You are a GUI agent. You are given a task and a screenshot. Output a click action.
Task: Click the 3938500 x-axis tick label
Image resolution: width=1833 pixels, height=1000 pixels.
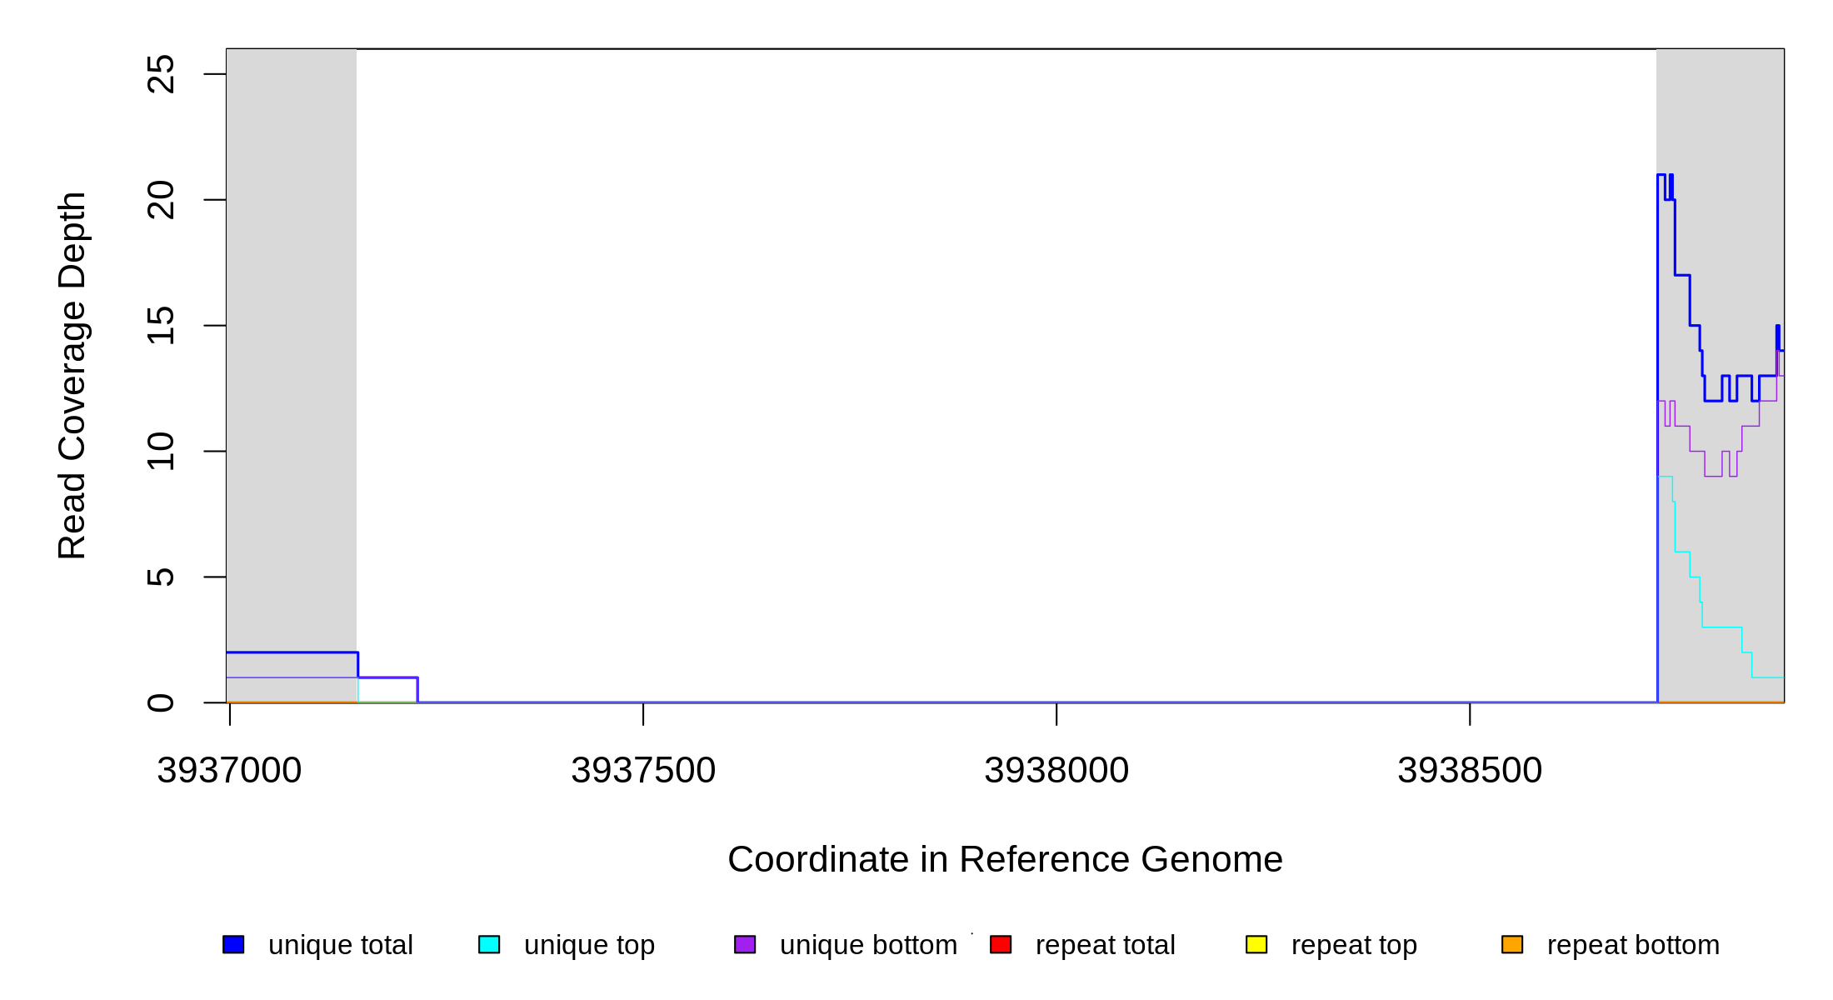(x=1470, y=771)
